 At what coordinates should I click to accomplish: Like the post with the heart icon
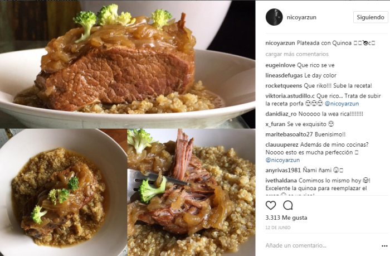point(271,205)
